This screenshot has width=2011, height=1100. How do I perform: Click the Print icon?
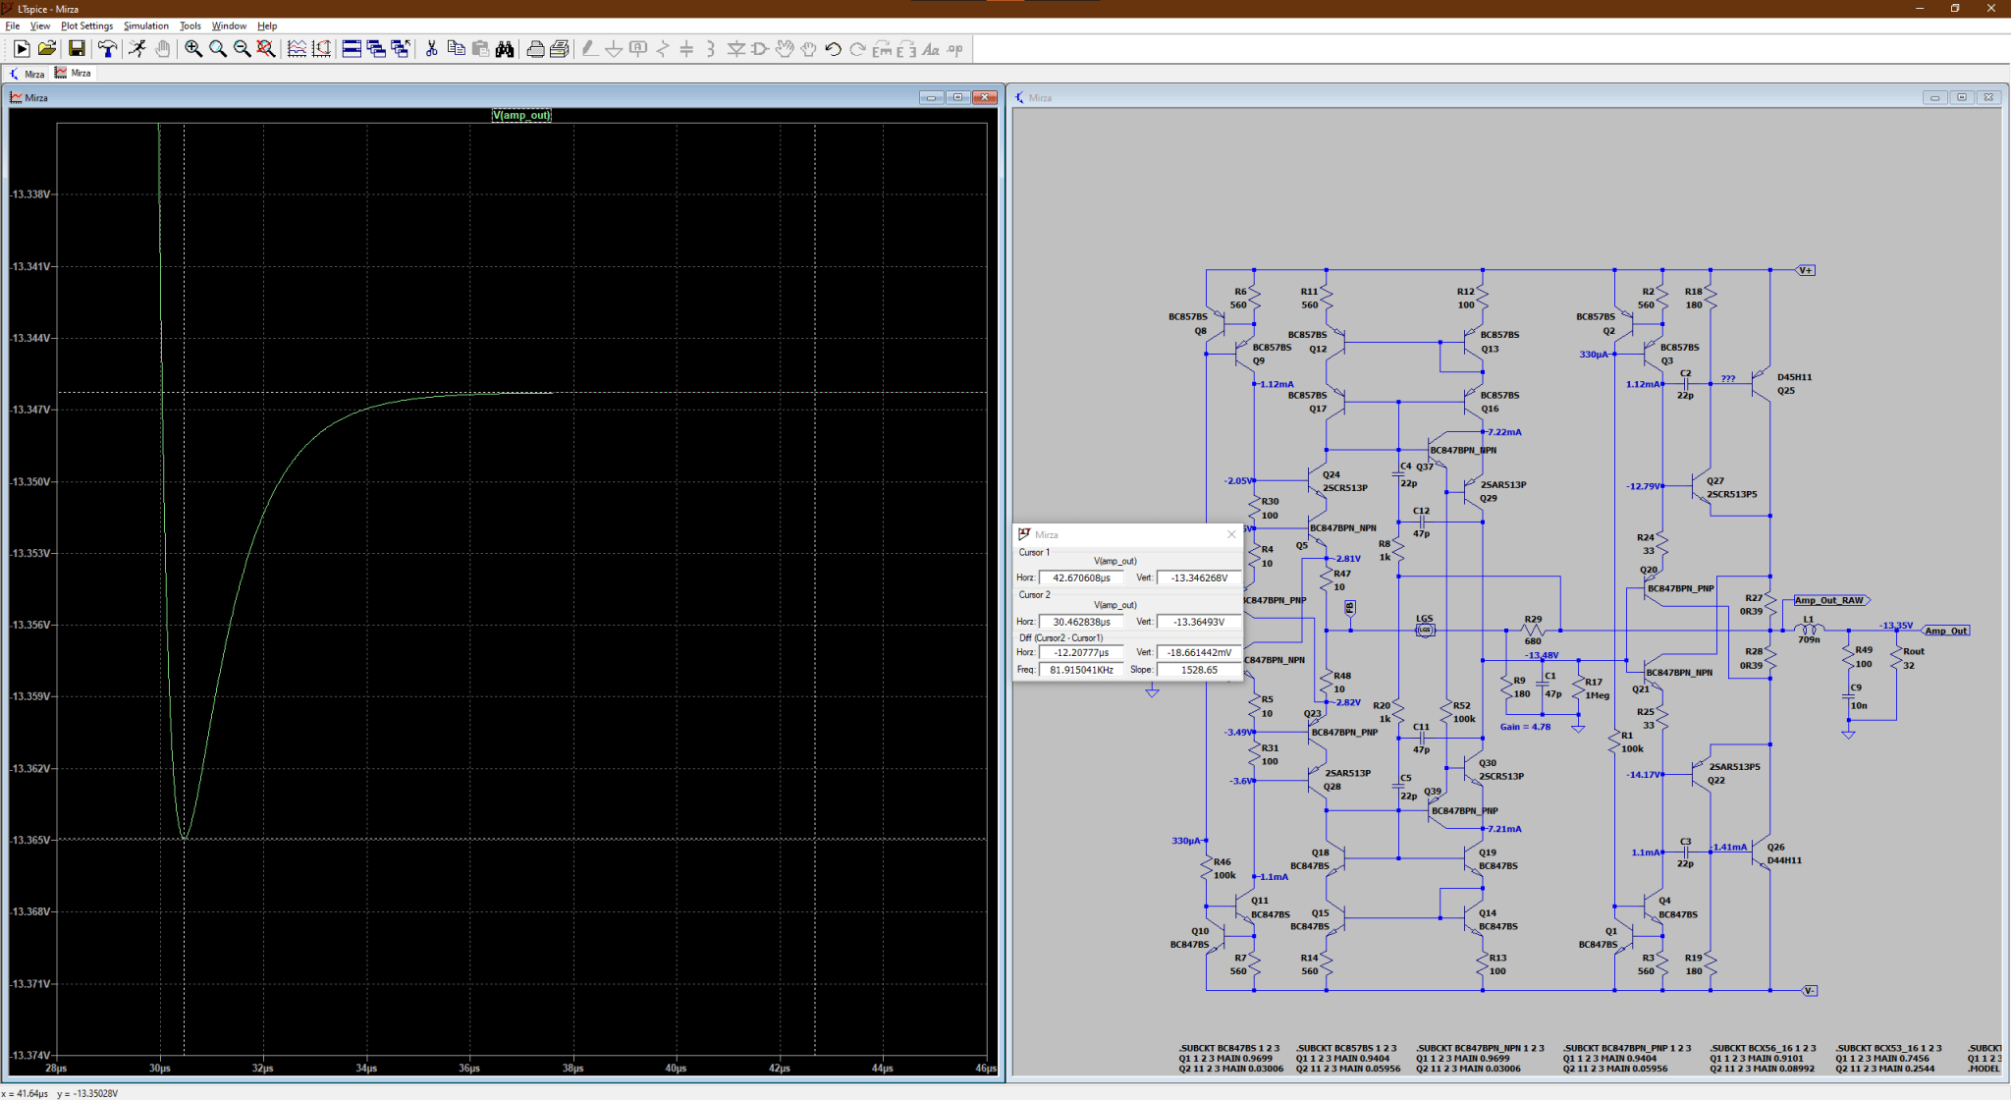560,49
